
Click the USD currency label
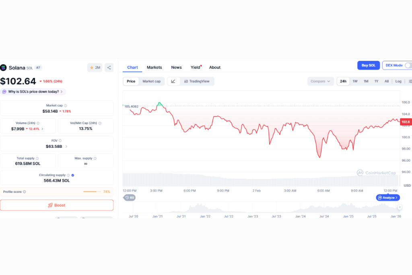pyautogui.click(x=407, y=185)
